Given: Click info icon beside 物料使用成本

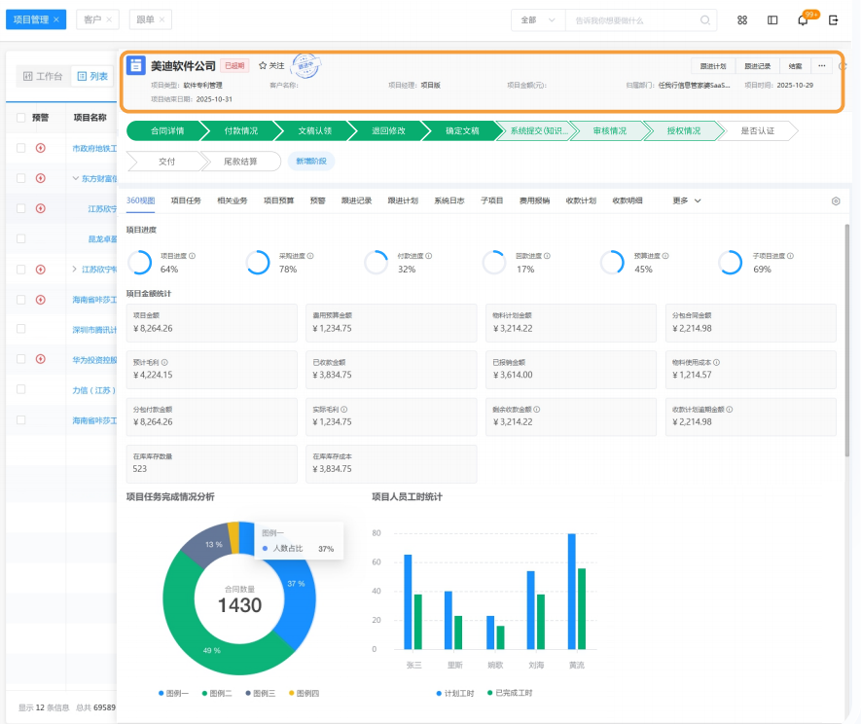Looking at the screenshot, I should [717, 363].
